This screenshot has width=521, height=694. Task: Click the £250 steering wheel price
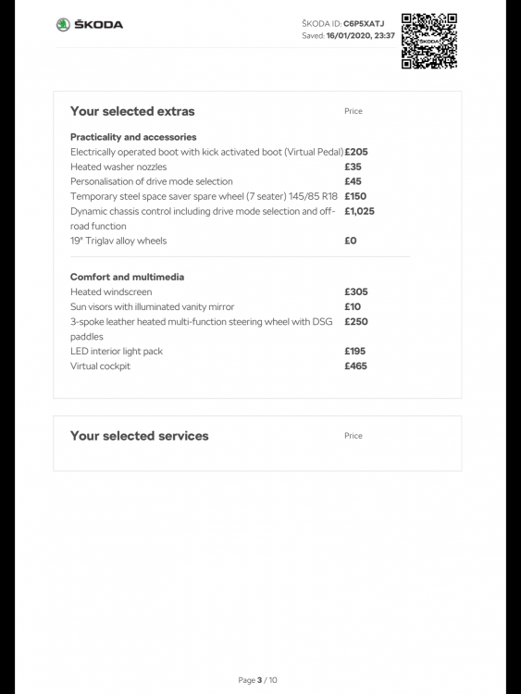point(356,322)
